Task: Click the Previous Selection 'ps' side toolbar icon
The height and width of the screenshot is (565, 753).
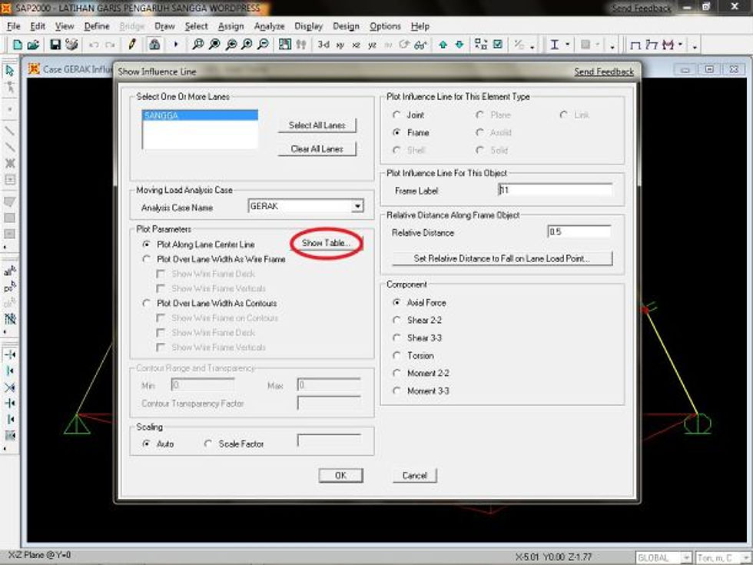Action: tap(9, 287)
